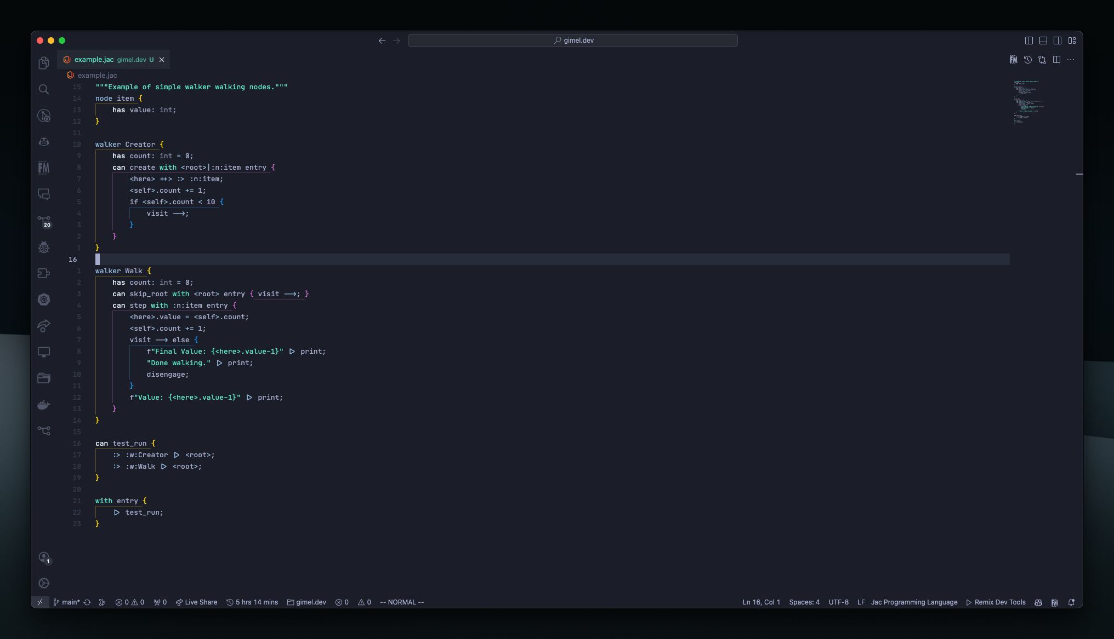Image resolution: width=1114 pixels, height=639 pixels.
Task: Open the Docker sidebar view
Action: [43, 405]
